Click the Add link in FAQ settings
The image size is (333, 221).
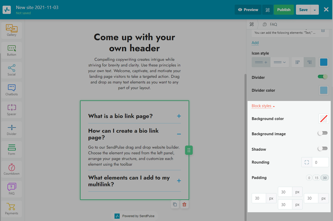pos(255,43)
